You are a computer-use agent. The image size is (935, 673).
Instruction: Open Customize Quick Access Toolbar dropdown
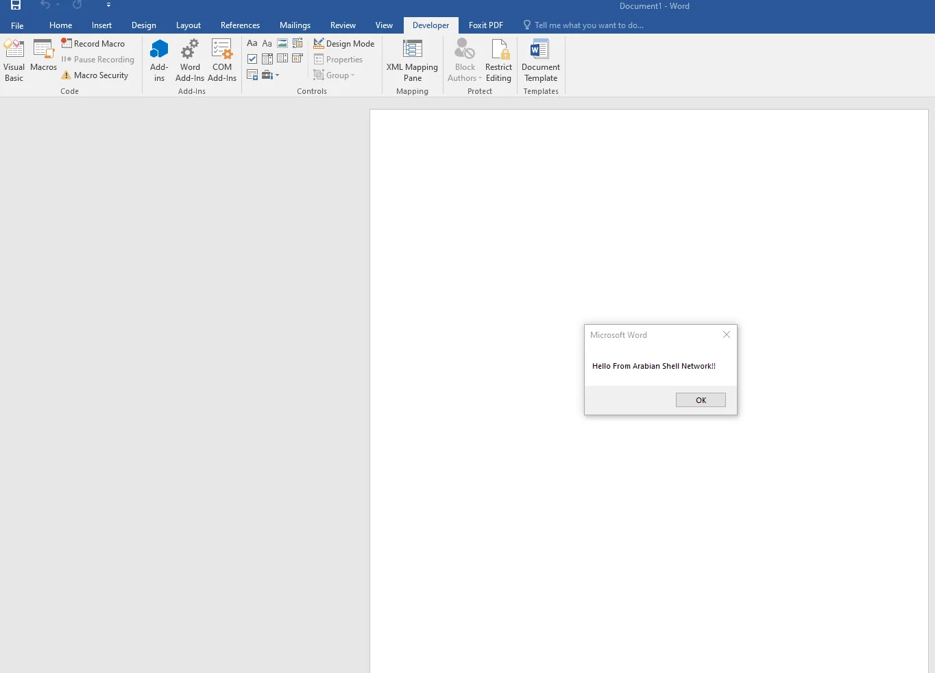pyautogui.click(x=108, y=5)
